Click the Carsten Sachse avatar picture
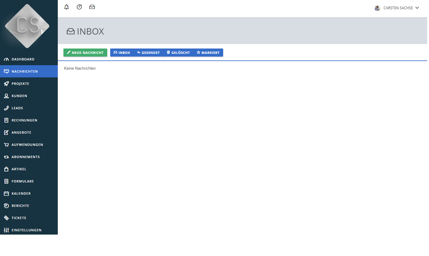This screenshot has width=429, height=256. tap(377, 8)
